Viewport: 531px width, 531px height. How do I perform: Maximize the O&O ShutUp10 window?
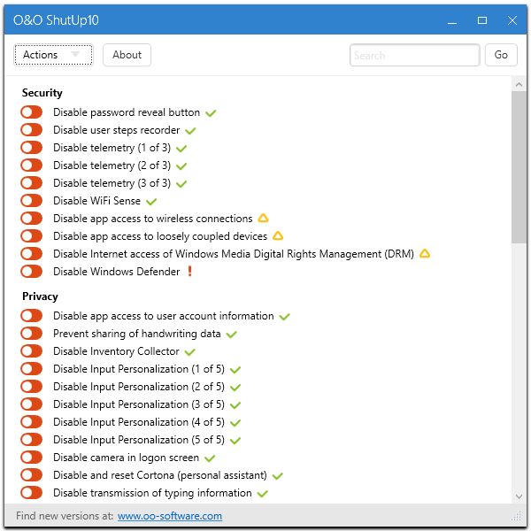(482, 20)
